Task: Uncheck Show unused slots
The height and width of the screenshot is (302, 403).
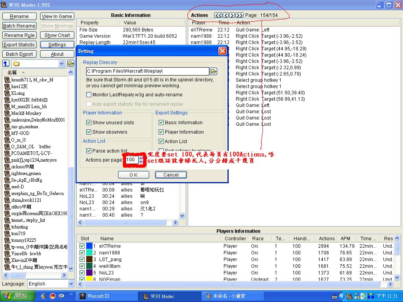Action: 89,123
